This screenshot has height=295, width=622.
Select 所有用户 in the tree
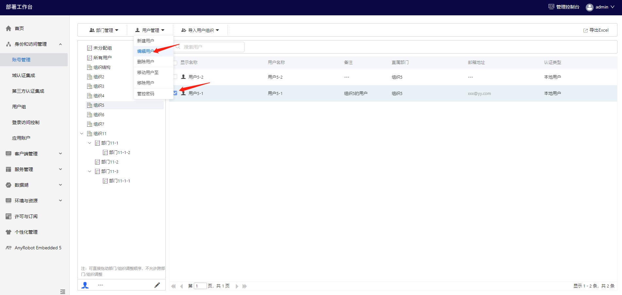(x=102, y=58)
